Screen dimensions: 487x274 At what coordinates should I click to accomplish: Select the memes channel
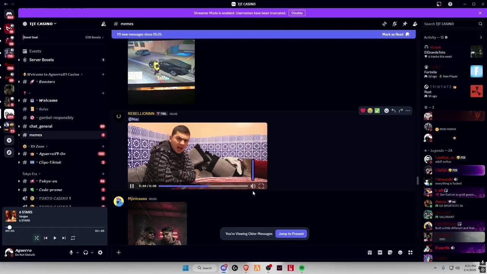pos(63,135)
